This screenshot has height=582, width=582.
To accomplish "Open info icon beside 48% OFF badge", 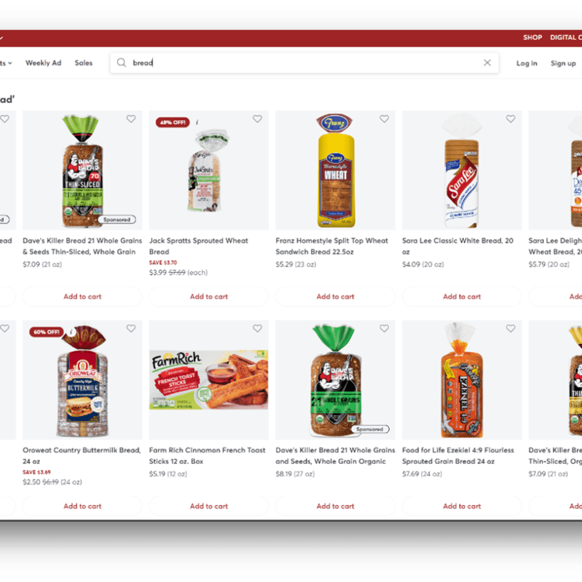I will 197,122.
